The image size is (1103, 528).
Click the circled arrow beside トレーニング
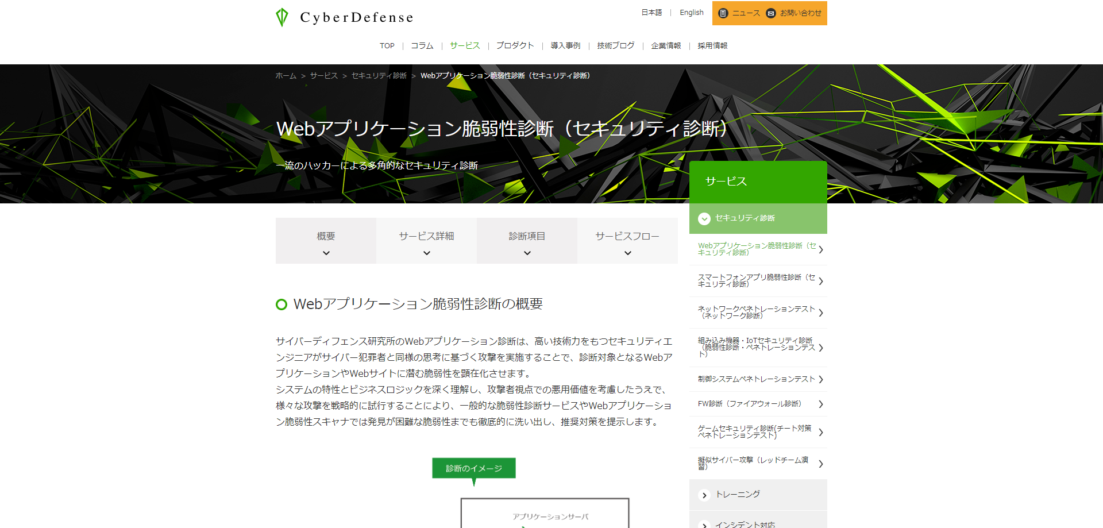tap(704, 495)
